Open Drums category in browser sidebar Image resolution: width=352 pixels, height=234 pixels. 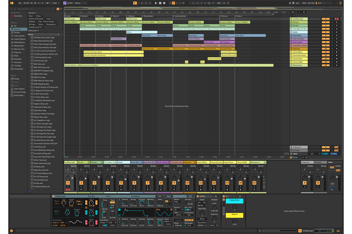click(x=17, y=32)
